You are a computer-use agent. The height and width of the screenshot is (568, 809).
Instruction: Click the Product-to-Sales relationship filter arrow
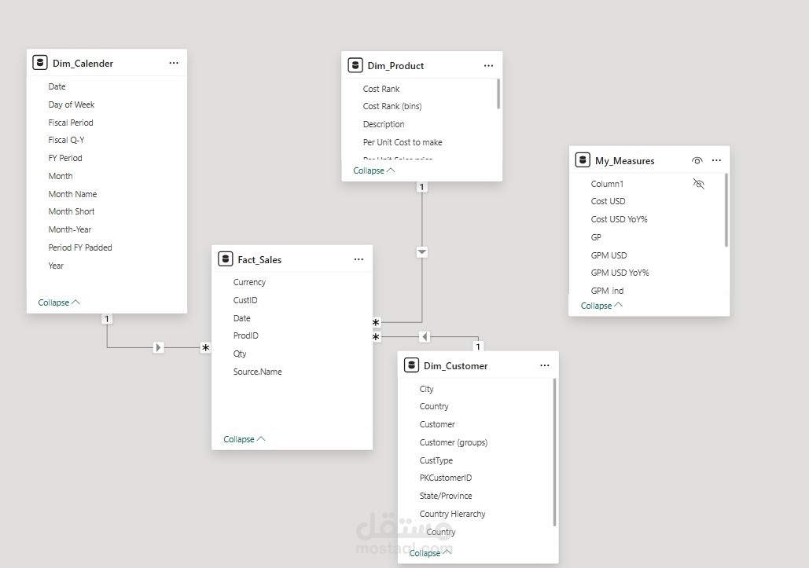[422, 252]
